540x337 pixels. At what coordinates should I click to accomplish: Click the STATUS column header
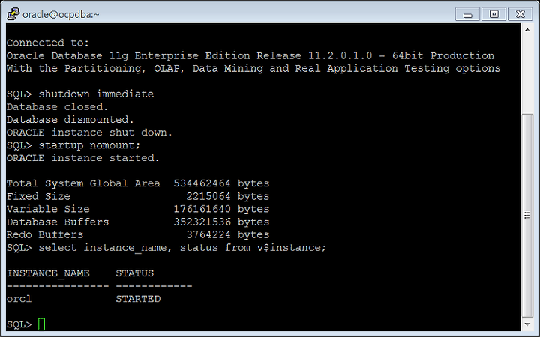coord(135,273)
